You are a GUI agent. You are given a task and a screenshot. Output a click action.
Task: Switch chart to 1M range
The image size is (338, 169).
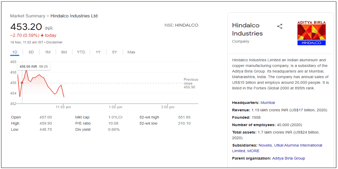[48, 52]
